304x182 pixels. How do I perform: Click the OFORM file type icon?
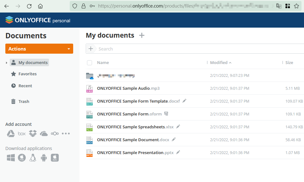click(x=90, y=115)
